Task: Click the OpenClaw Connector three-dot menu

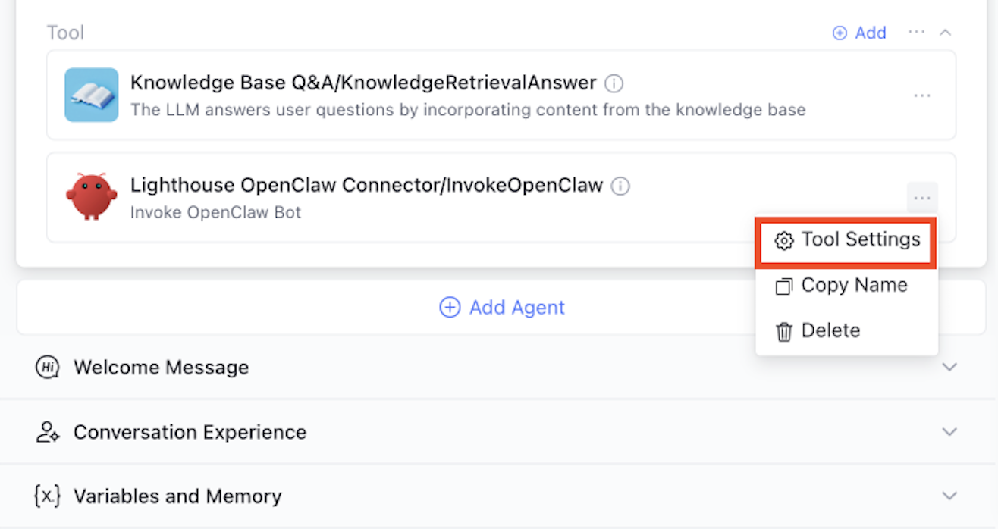Action: [921, 198]
